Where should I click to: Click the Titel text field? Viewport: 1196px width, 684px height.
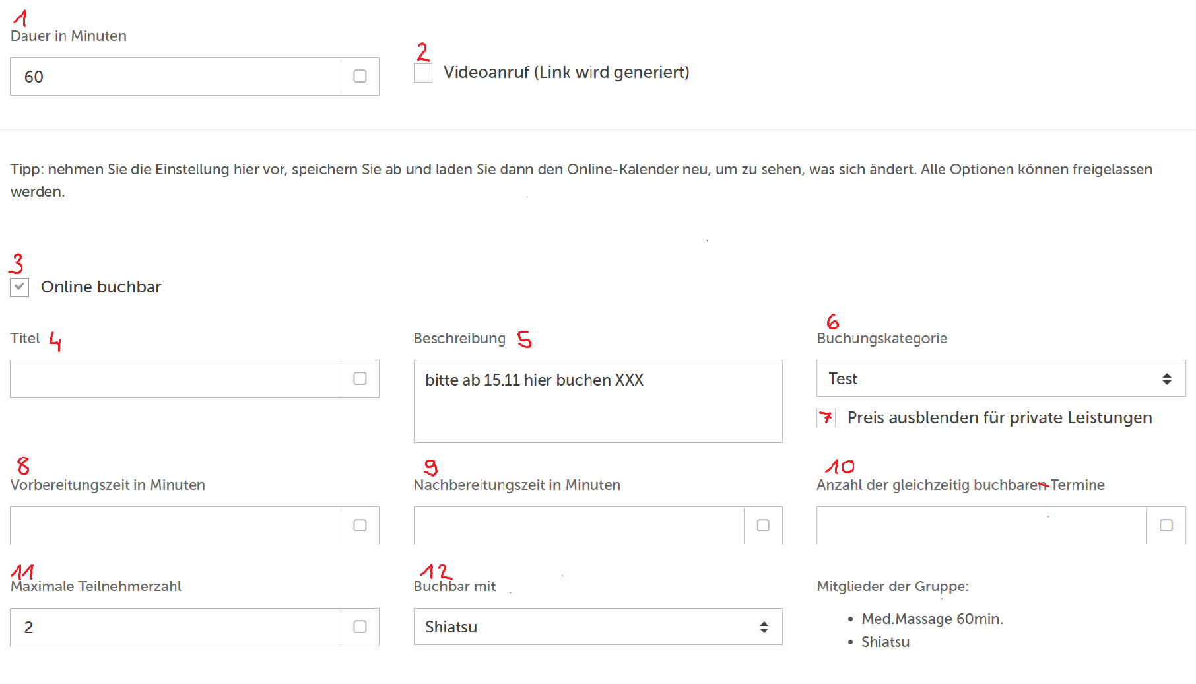tap(176, 379)
